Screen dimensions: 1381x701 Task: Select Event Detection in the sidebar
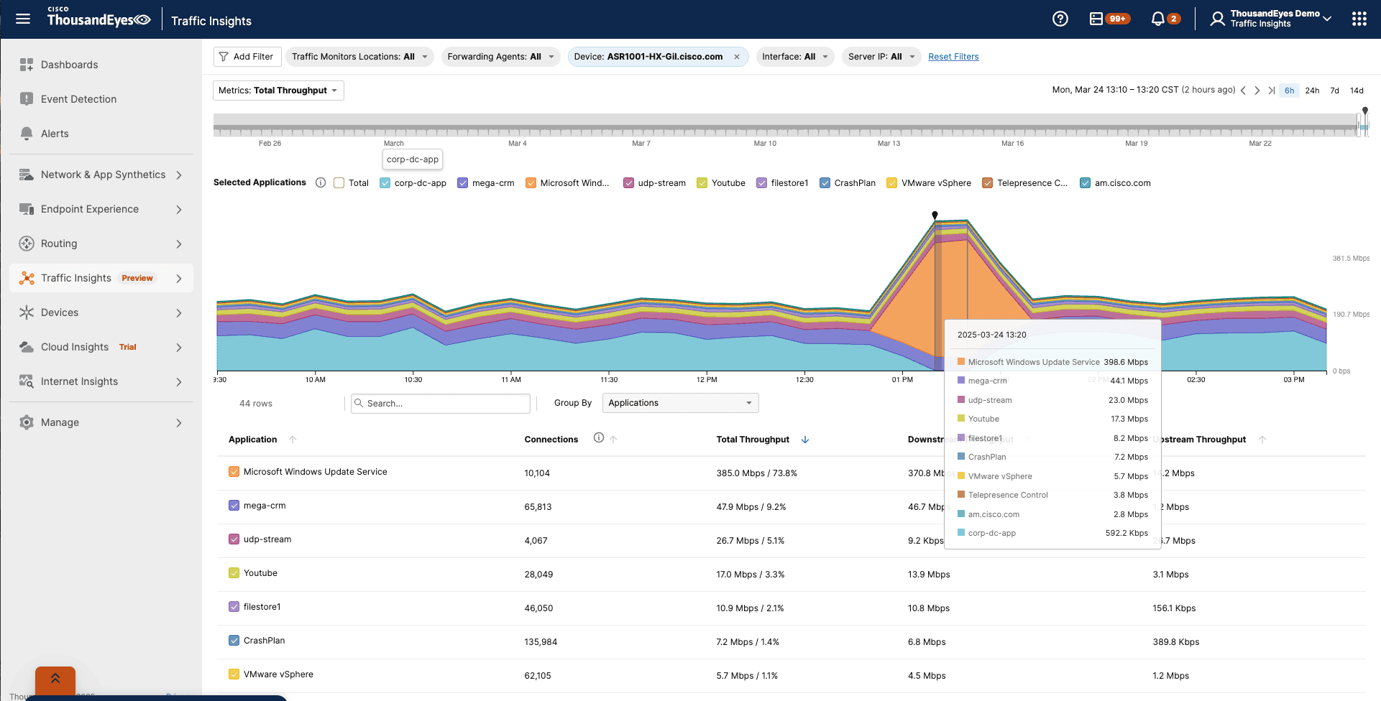pyautogui.click(x=78, y=98)
